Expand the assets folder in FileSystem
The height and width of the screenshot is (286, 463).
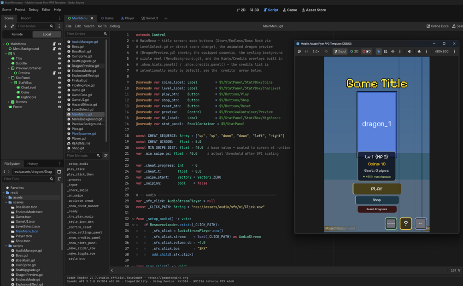(x=6, y=198)
